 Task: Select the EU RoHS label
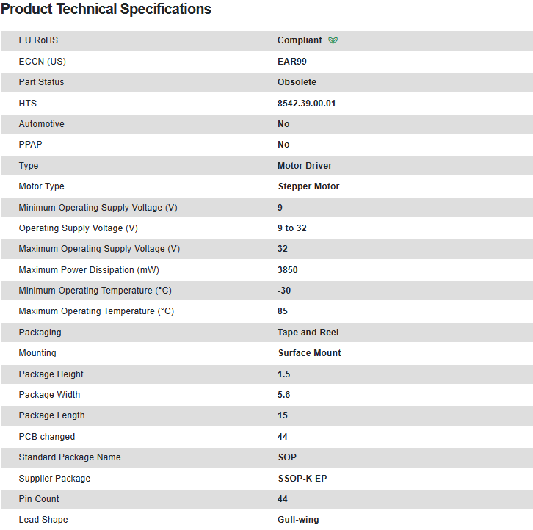pos(38,40)
